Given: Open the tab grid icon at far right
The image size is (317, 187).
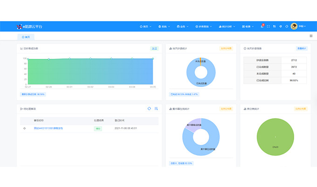Looking at the screenshot, I should [x=311, y=36].
